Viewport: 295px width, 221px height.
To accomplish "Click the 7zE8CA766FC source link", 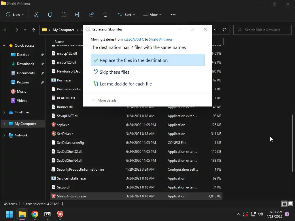I will [x=134, y=39].
